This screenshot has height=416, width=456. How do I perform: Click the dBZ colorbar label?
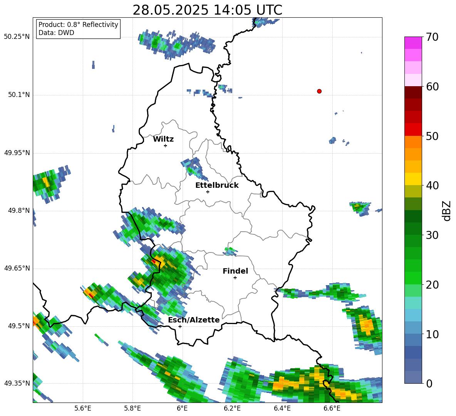pyautogui.click(x=446, y=211)
